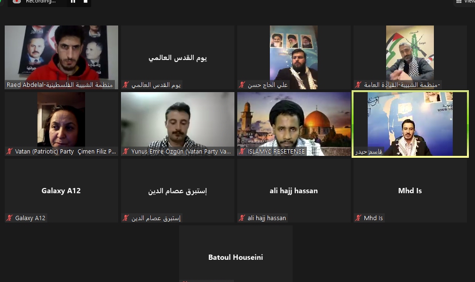Select Yunus Emre Özgün's video tile

(178, 124)
